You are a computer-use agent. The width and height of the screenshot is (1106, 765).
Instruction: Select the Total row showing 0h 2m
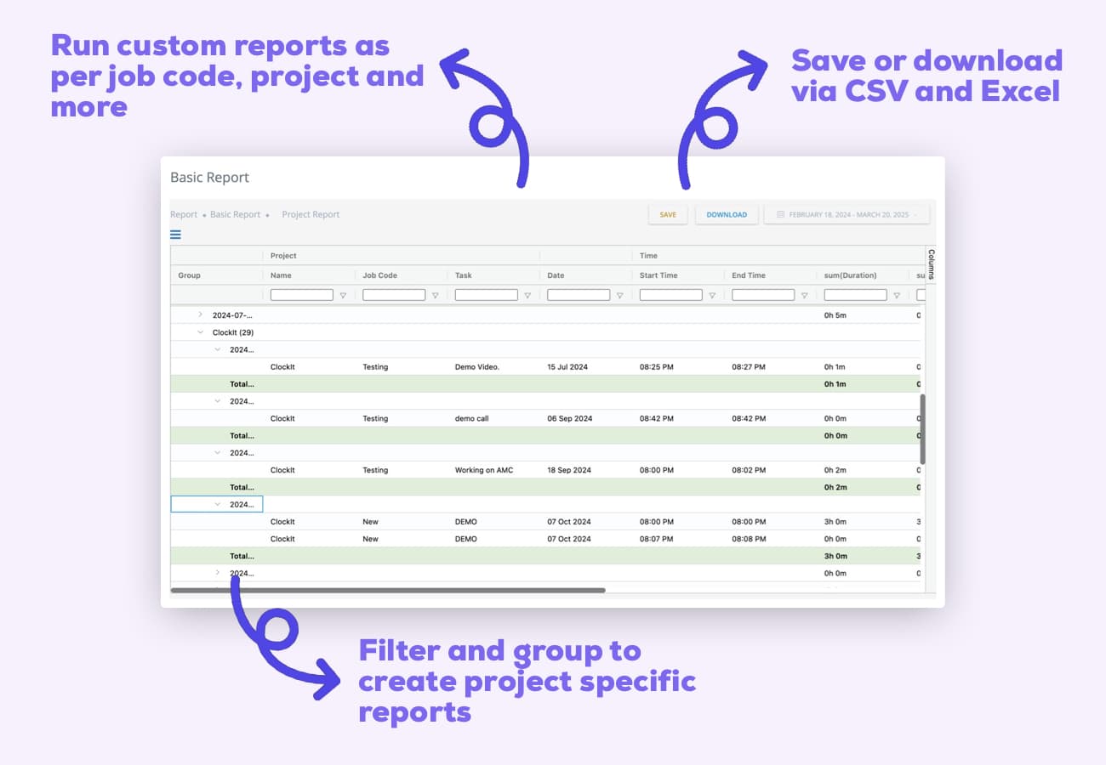[545, 487]
